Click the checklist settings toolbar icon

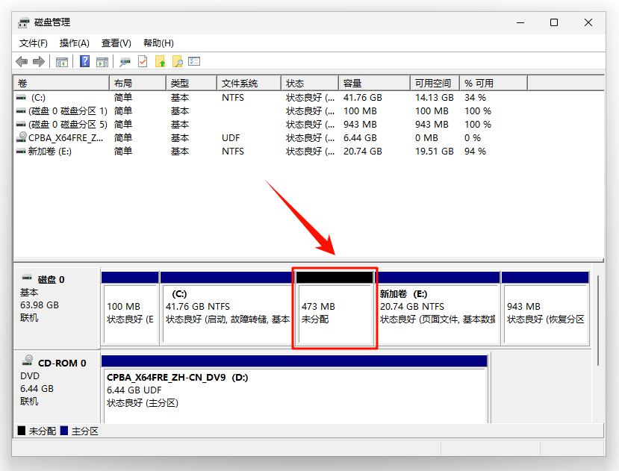tap(194, 61)
